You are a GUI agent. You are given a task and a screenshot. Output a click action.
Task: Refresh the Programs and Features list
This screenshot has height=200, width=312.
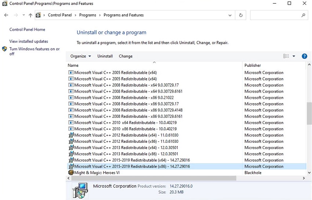[x=241, y=15]
